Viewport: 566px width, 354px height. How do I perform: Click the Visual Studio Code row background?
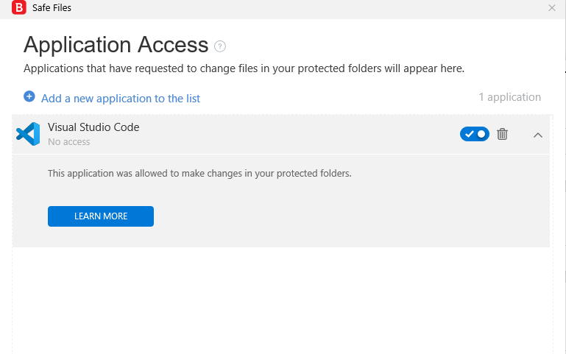(x=294, y=134)
